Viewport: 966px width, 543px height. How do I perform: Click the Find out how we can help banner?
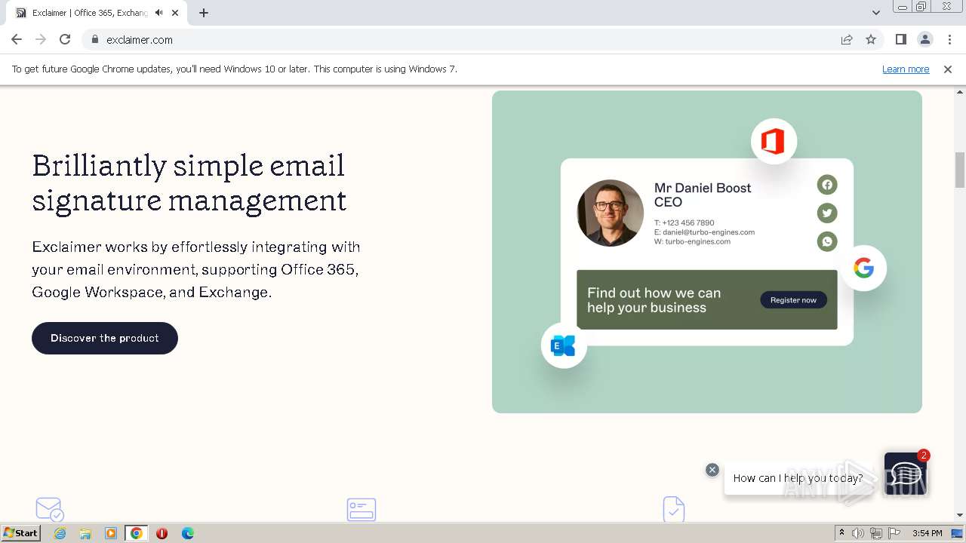pos(707,299)
